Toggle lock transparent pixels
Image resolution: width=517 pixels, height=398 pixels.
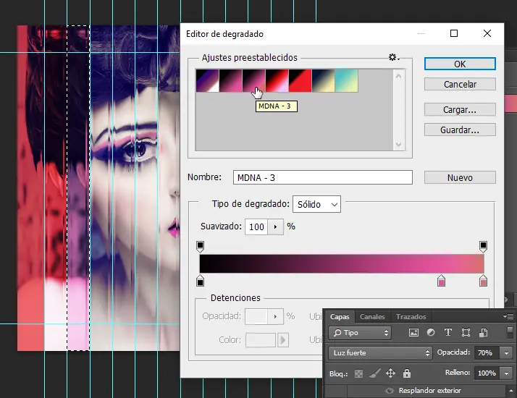tap(359, 373)
